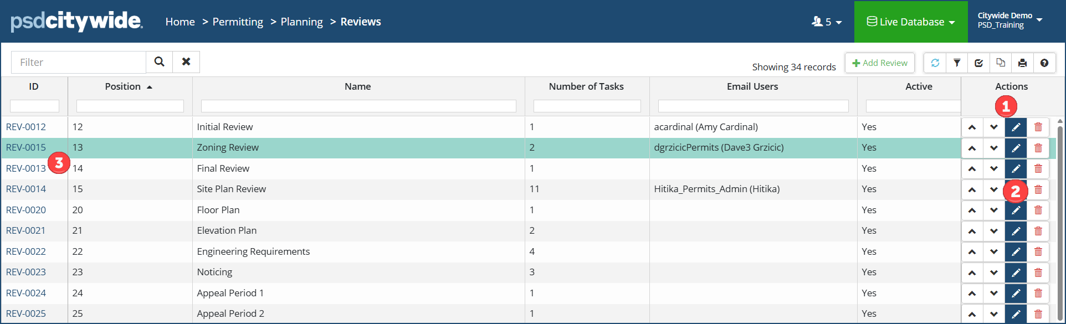Move Floor Plan row up
The height and width of the screenshot is (324, 1066).
coord(972,210)
